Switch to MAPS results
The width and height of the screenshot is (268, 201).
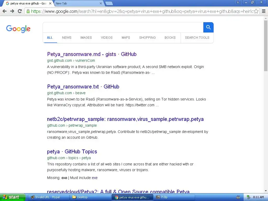click(x=126, y=38)
